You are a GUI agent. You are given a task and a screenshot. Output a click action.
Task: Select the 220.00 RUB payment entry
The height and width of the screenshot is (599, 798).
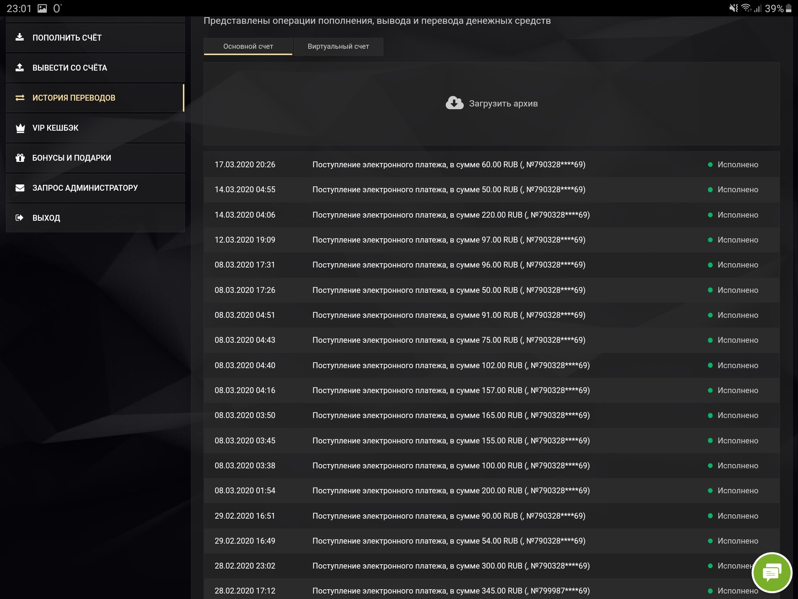pyautogui.click(x=451, y=215)
